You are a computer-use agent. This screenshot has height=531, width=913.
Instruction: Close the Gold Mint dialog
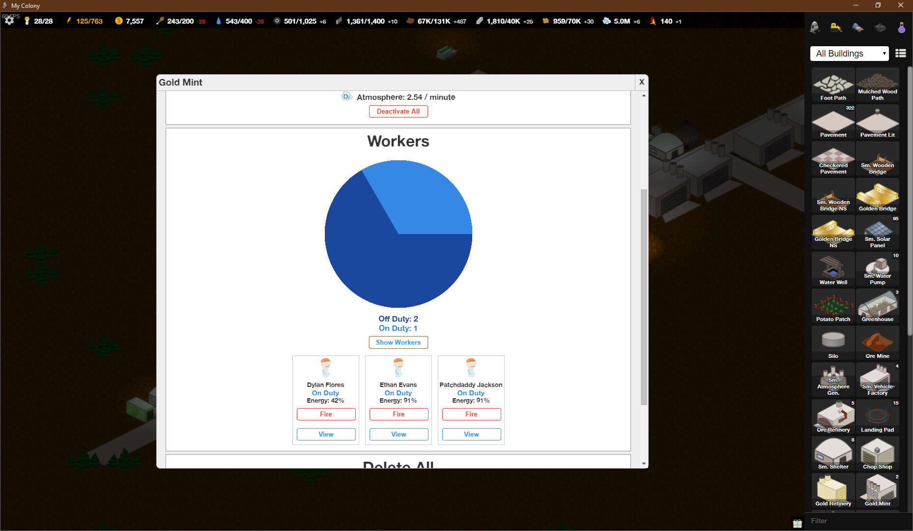coord(641,82)
